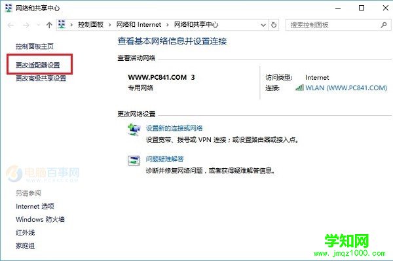Open 控制面板主页 link

pos(35,46)
